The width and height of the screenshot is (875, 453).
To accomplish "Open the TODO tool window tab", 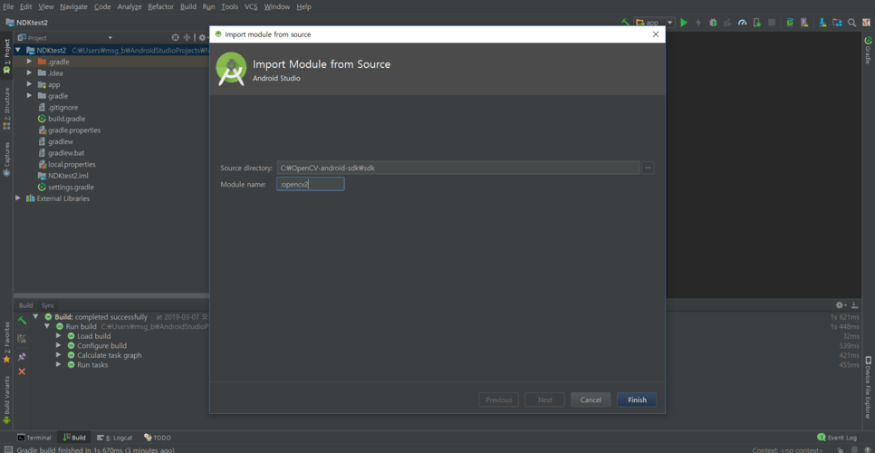I will tap(158, 438).
